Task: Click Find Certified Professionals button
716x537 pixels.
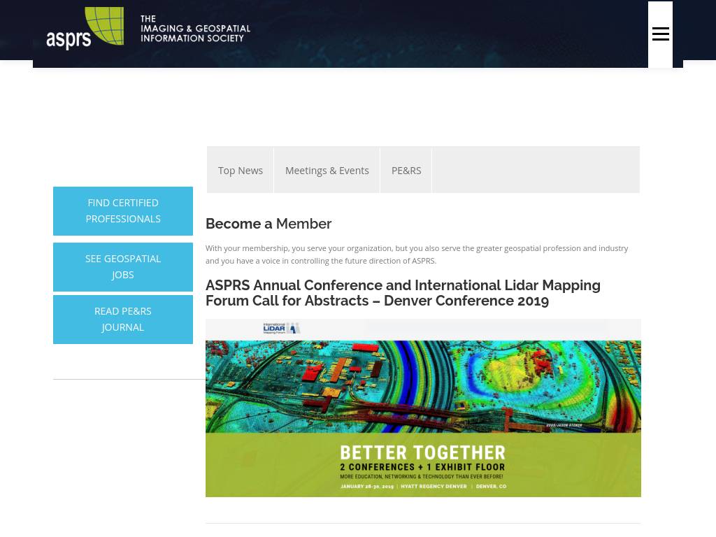Action: pos(123,211)
